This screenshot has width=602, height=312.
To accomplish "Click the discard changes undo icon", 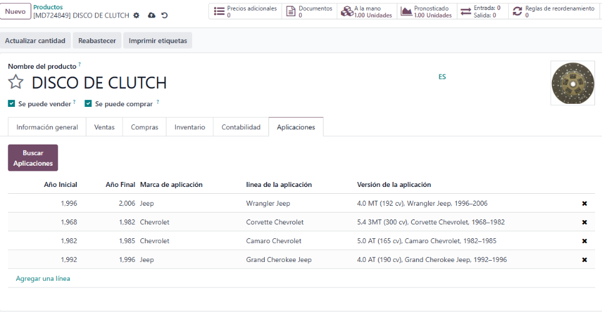I will pyautogui.click(x=165, y=16).
